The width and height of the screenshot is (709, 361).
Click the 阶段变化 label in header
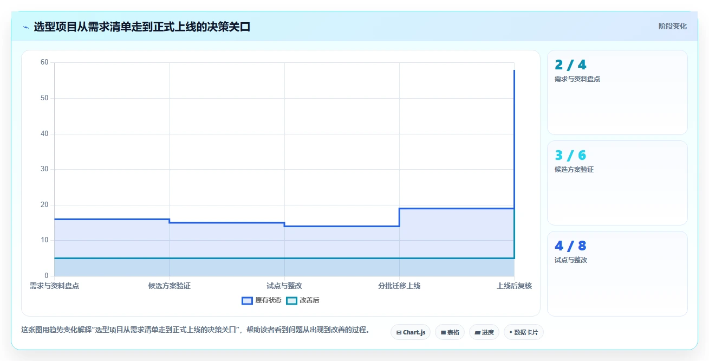673,26
